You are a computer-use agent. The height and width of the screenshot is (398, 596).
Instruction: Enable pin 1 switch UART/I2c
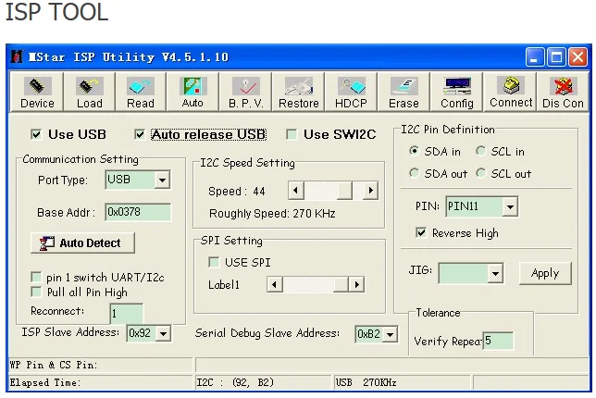tap(36, 277)
